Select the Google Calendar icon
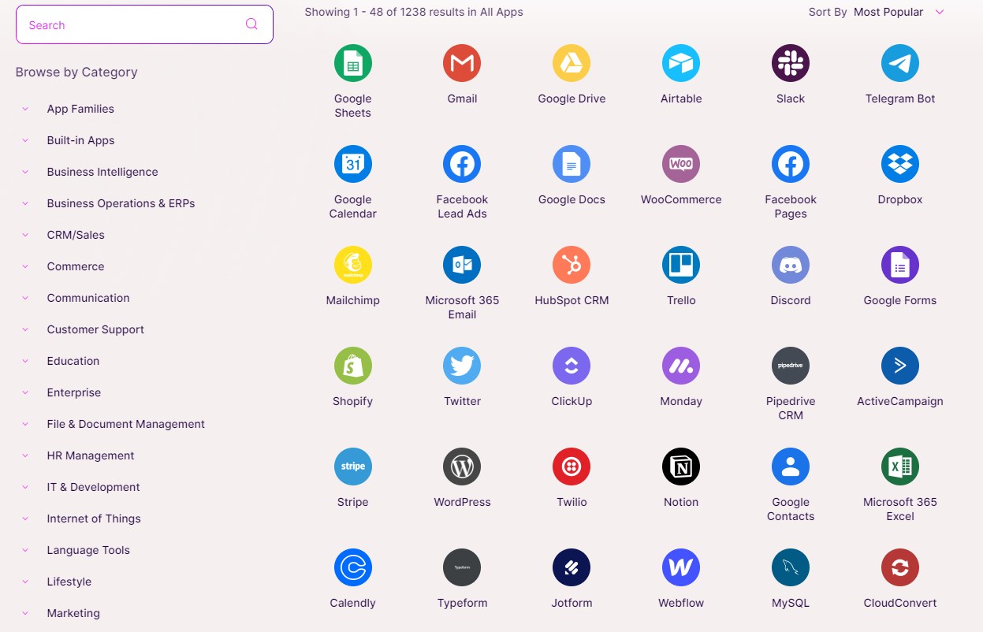Screen dimensions: 983x632 tap(352, 164)
